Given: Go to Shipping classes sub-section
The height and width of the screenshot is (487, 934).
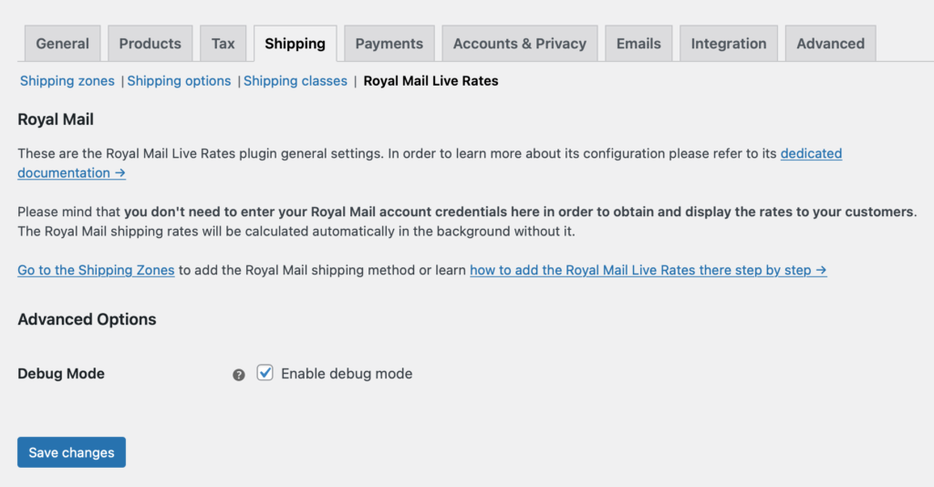Looking at the screenshot, I should (x=295, y=81).
